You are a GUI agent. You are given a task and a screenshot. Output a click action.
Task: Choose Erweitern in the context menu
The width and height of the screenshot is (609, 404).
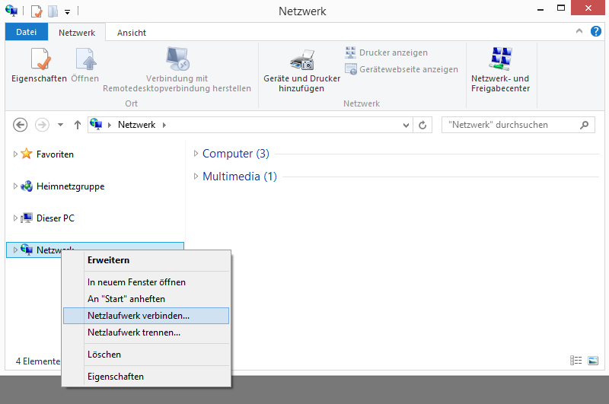point(146,260)
